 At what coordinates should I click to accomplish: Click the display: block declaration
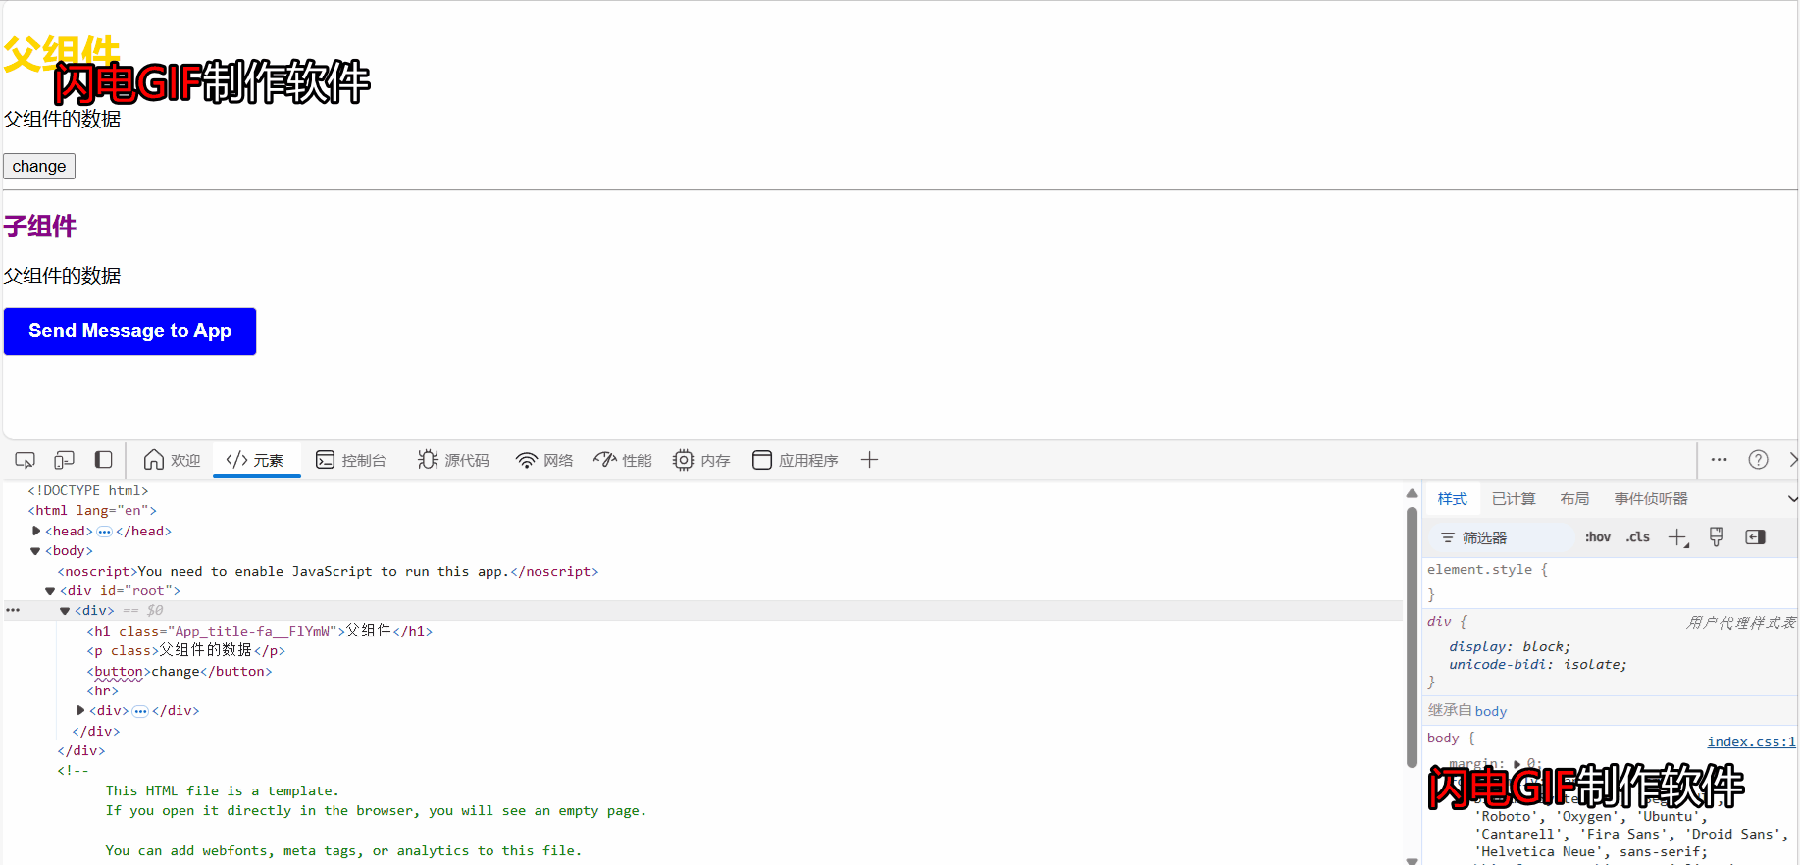1510,646
